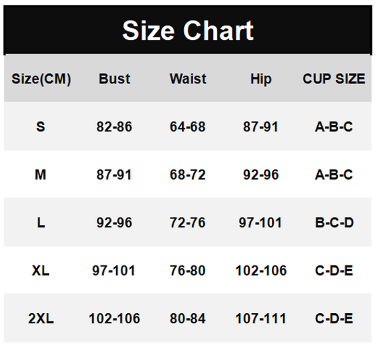Click the 2XL size row label
This screenshot has width=377, height=351.
41,318
